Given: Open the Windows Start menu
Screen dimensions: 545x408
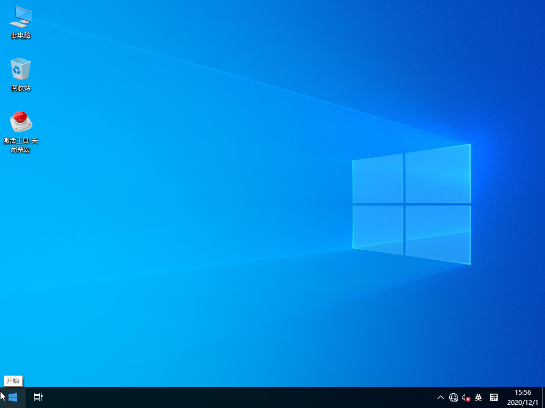Looking at the screenshot, I should click(x=12, y=397).
